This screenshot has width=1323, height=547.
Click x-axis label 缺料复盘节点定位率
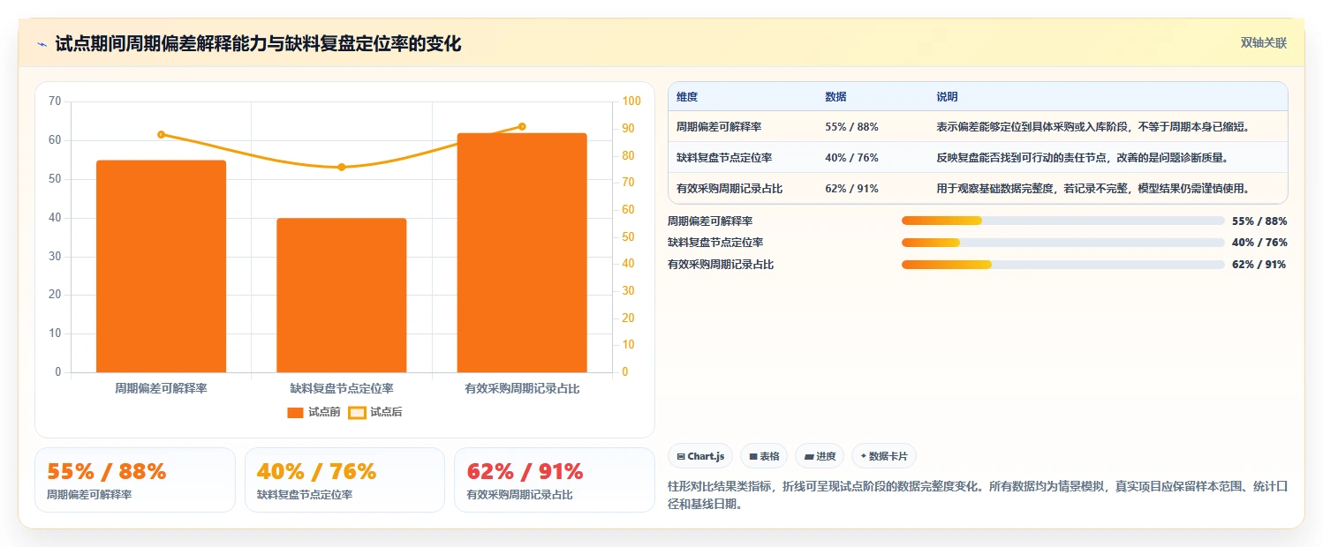(342, 388)
